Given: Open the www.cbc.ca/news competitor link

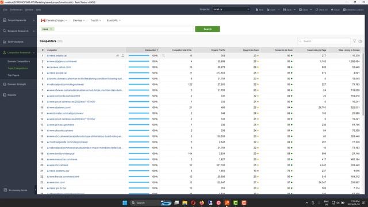Looking at the screenshot, I should [59, 165].
